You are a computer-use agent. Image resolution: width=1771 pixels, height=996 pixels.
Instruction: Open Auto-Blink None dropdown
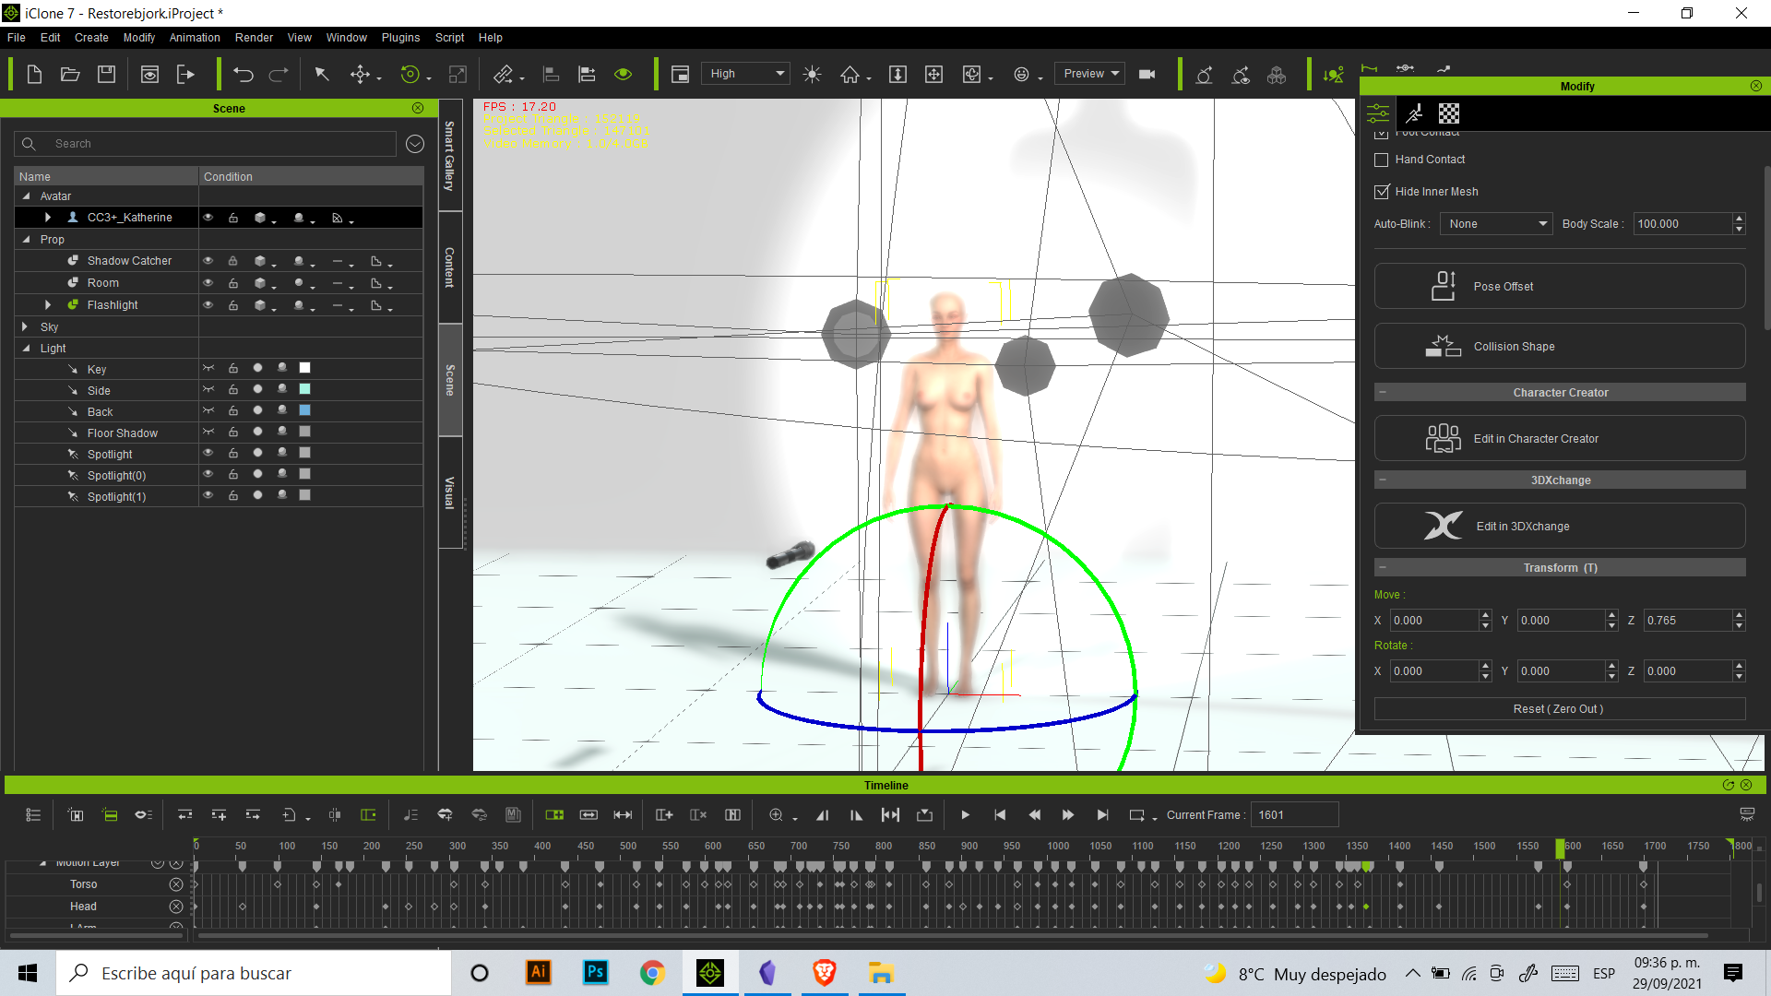[1496, 224]
